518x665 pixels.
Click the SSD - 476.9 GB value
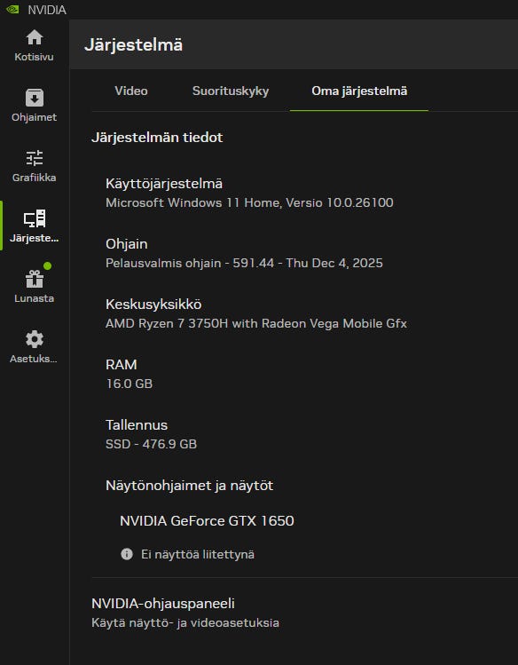pos(151,444)
